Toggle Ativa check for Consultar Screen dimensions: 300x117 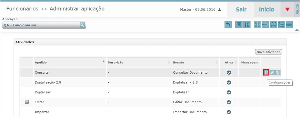point(229,73)
